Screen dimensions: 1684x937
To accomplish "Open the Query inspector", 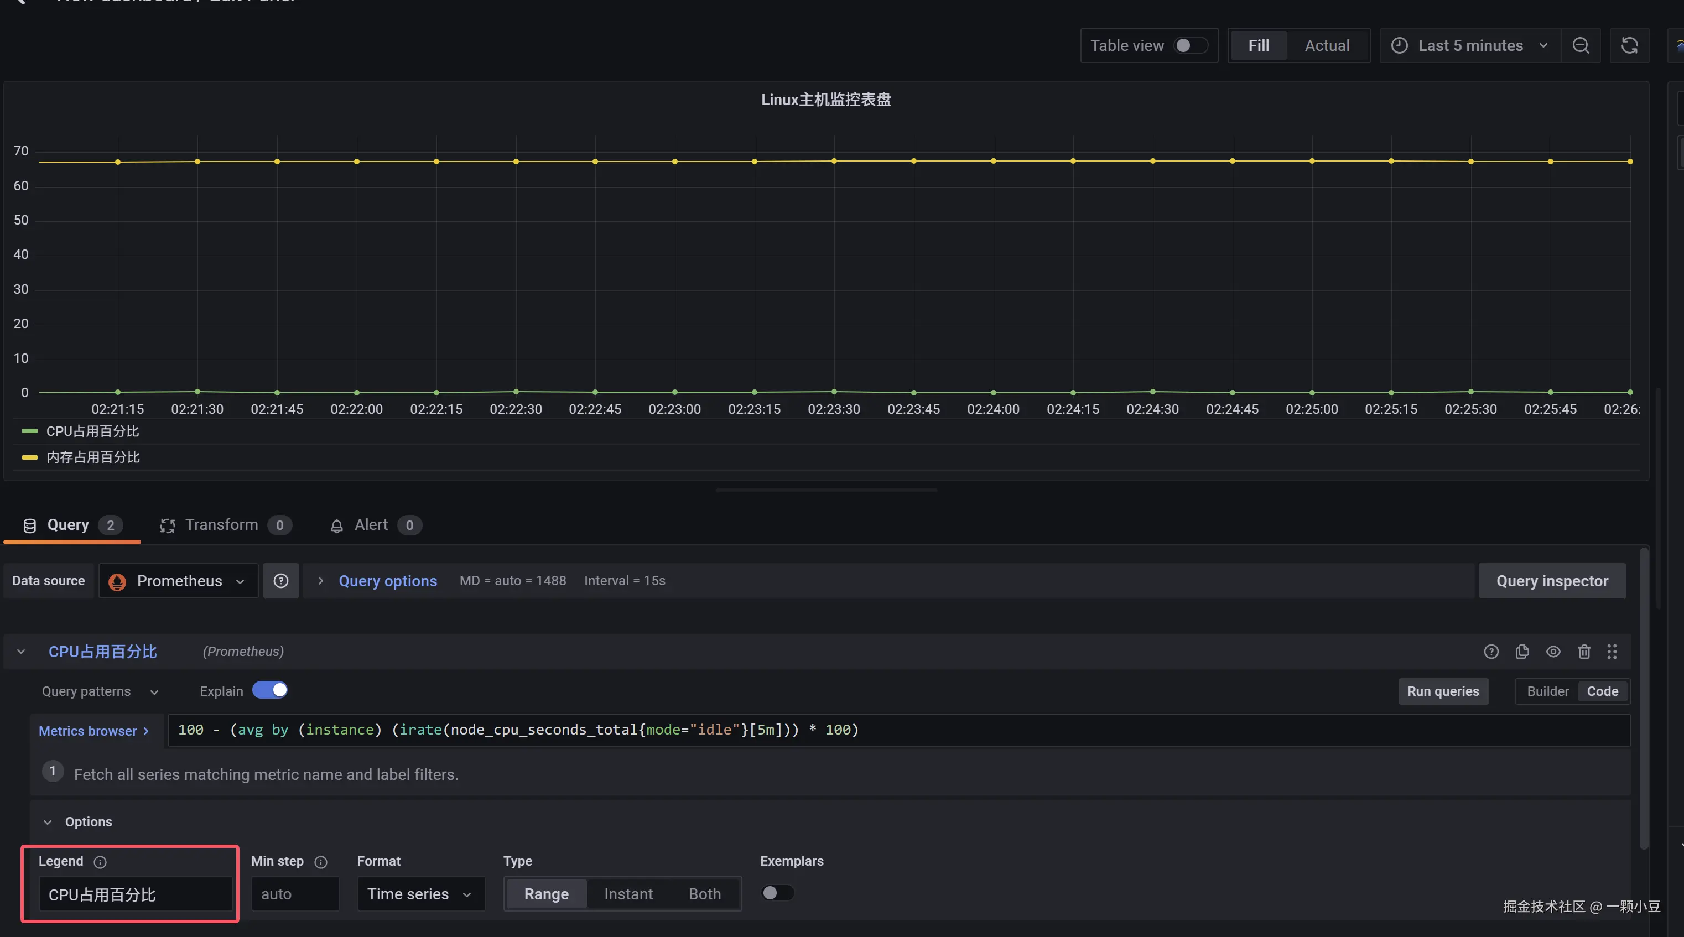I will tap(1552, 581).
